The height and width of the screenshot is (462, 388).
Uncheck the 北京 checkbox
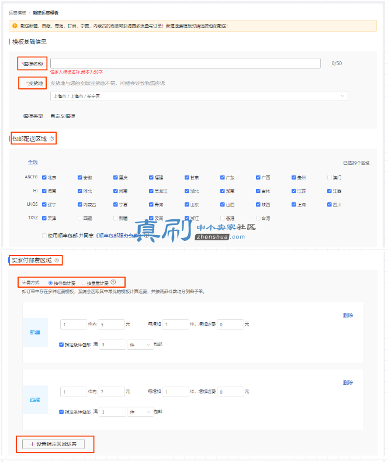[x=44, y=177]
